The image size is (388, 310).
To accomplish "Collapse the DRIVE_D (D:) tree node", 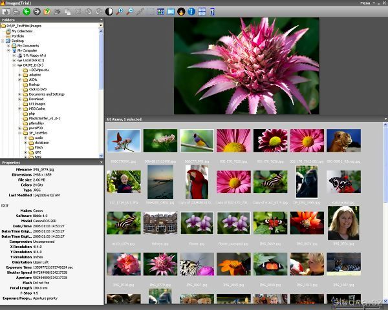I will pyautogui.click(x=14, y=65).
